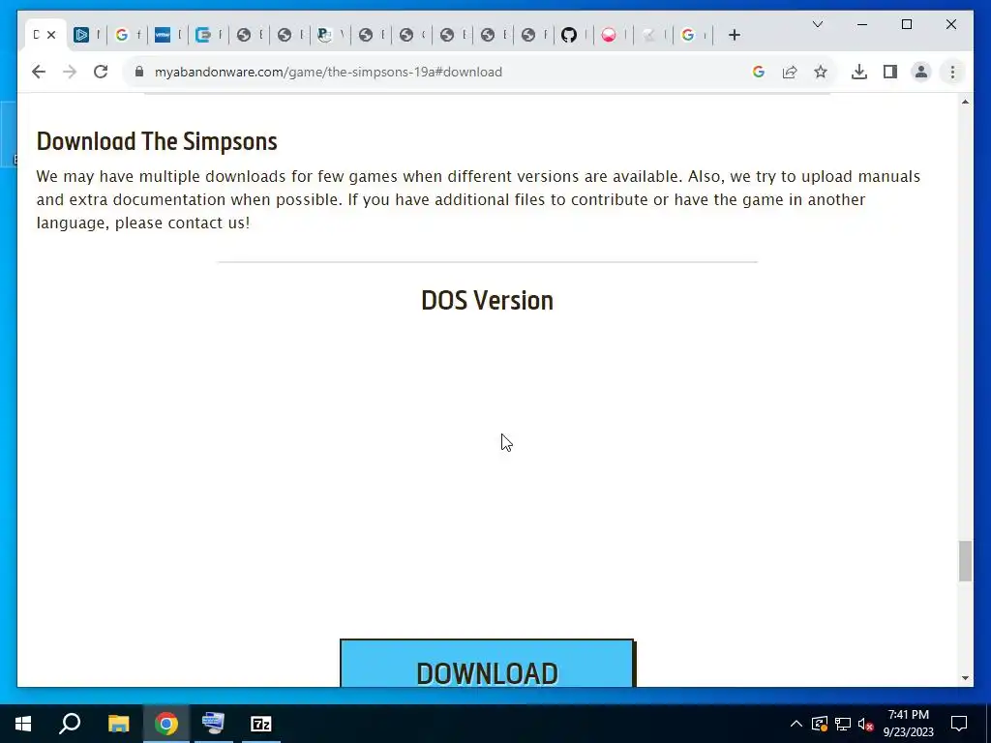The width and height of the screenshot is (991, 743).
Task: Open File Explorer from taskbar
Action: [x=118, y=724]
